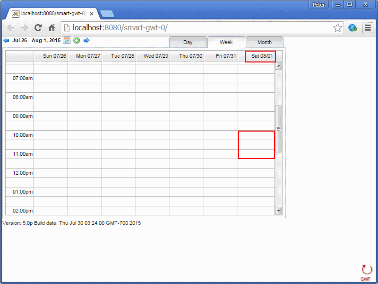The width and height of the screenshot is (378, 284).
Task: Open the Peter profile menu
Action: coord(318,4)
